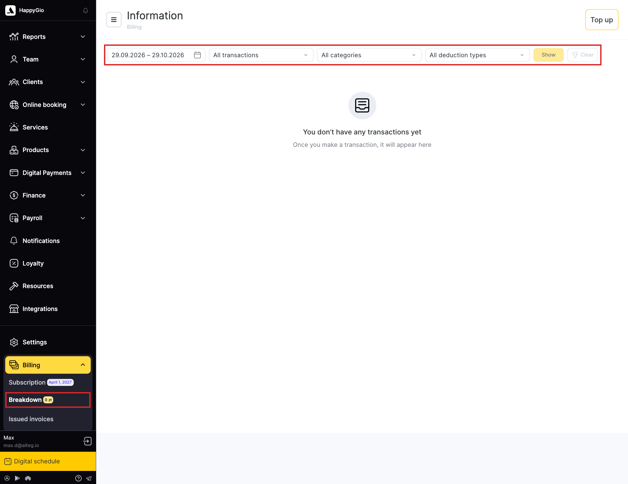Click the Resources hammer icon
The height and width of the screenshot is (484, 628).
click(x=14, y=286)
